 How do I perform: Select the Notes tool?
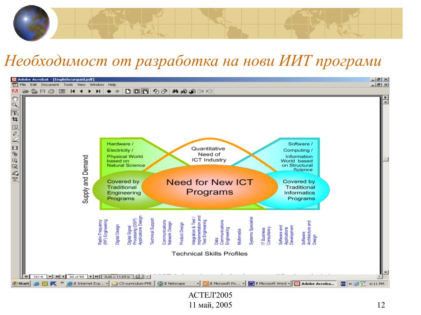pyautogui.click(x=15, y=127)
